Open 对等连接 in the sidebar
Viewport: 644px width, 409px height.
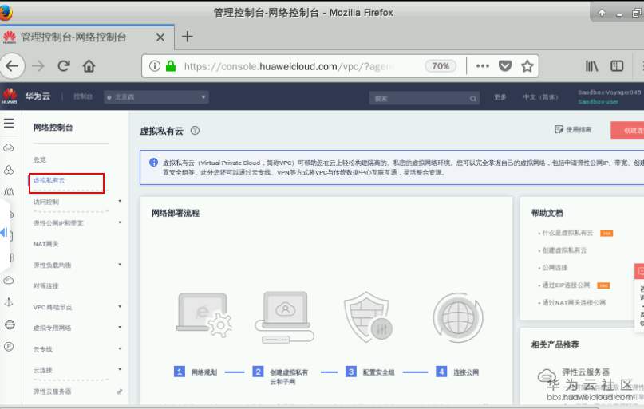(45, 285)
